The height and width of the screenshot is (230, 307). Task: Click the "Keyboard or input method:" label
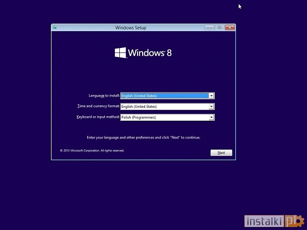pos(98,117)
